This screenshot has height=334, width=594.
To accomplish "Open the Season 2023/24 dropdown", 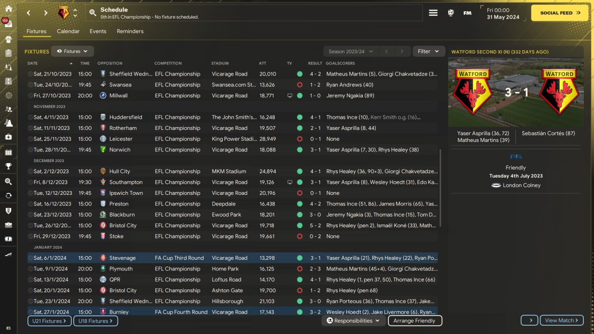I will click(351, 51).
